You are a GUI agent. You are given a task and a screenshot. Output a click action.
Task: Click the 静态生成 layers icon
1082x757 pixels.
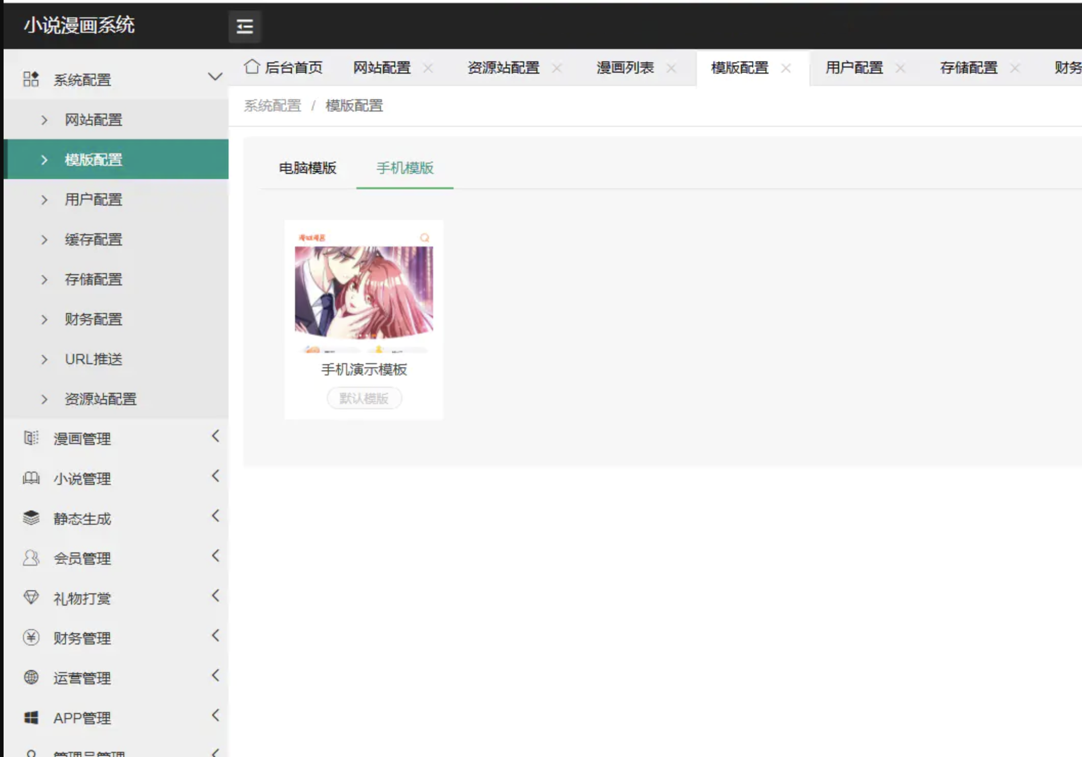tap(31, 518)
